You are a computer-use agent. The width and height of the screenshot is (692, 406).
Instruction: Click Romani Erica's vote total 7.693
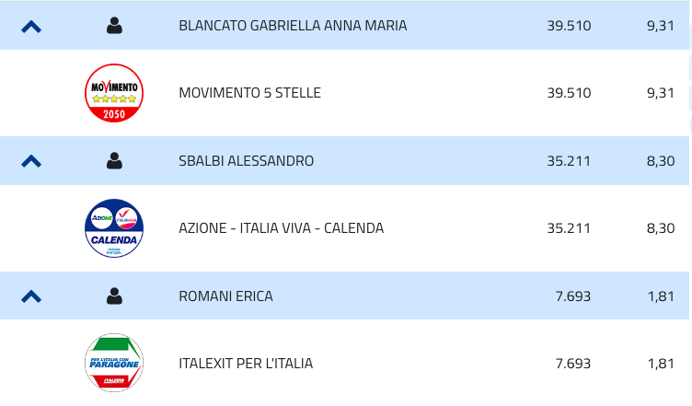(x=573, y=296)
